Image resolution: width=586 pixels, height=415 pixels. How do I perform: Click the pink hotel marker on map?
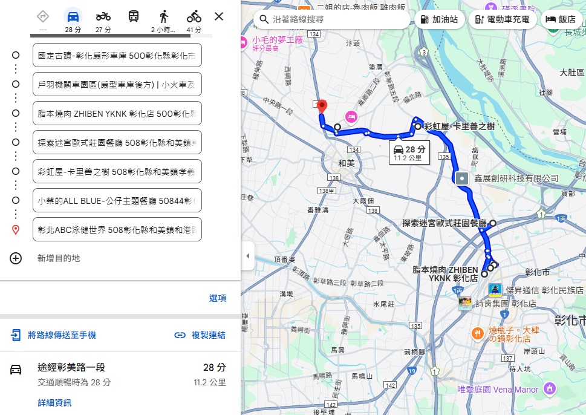pos(351,117)
